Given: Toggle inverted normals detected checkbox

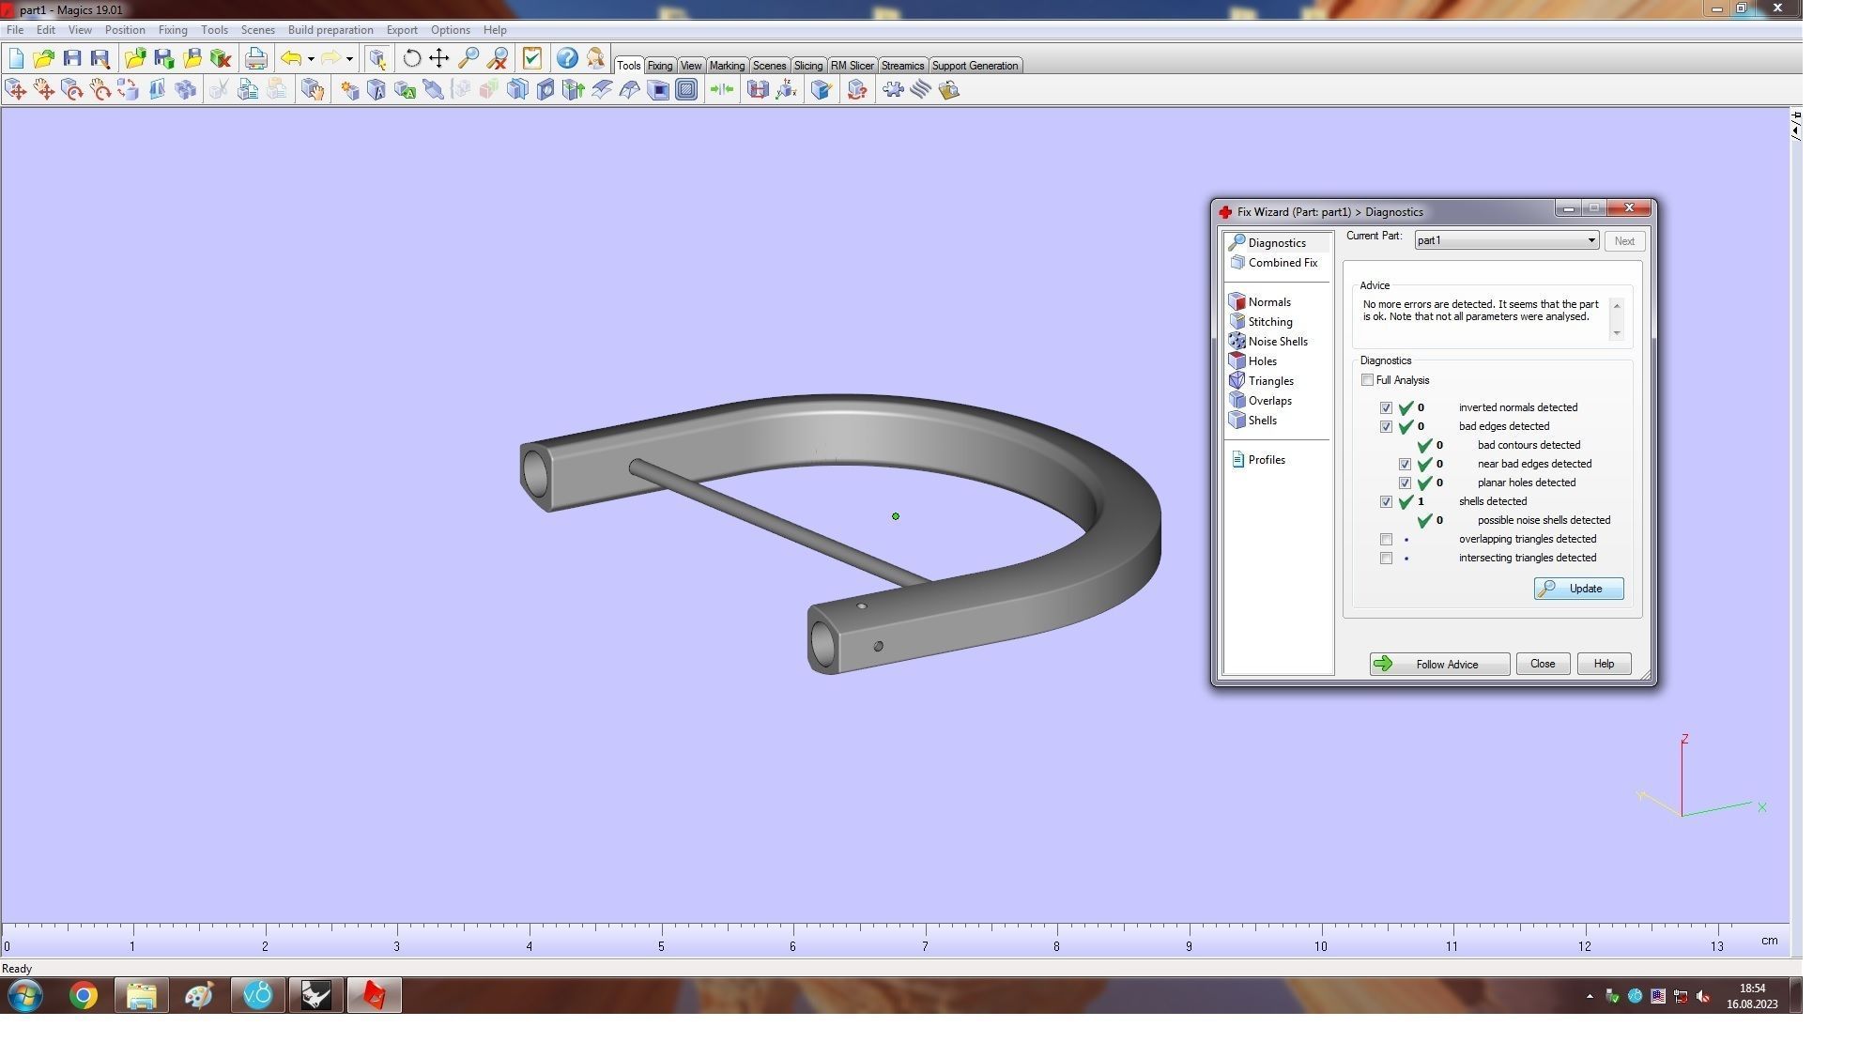Looking at the screenshot, I should [x=1386, y=408].
